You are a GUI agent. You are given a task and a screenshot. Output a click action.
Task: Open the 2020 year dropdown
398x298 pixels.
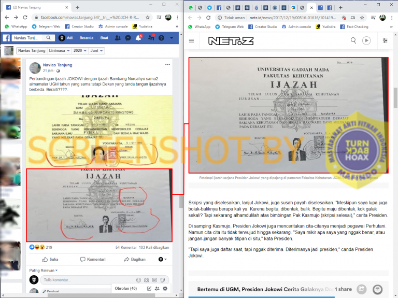coord(80,50)
